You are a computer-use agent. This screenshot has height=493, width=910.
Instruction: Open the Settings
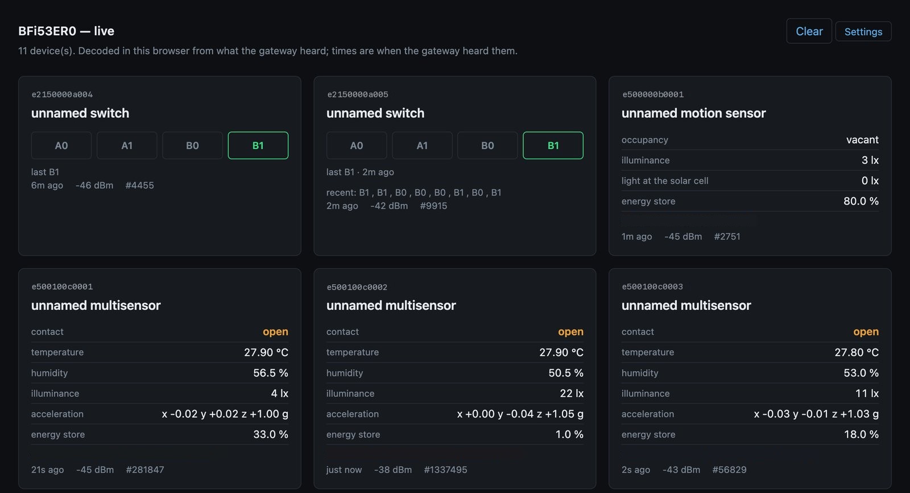863,32
